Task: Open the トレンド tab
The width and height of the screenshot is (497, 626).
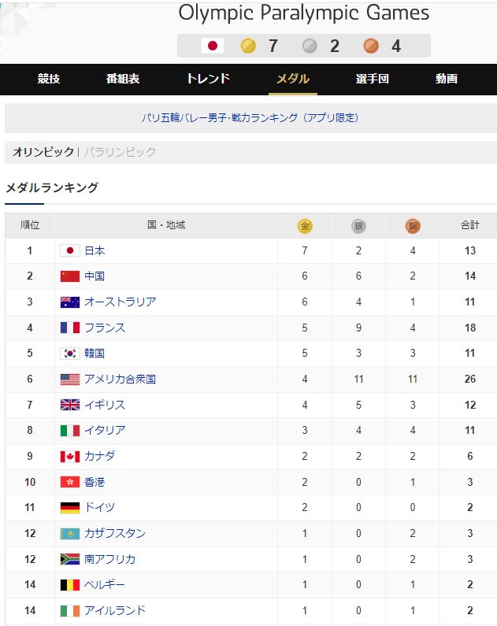Action: [x=209, y=79]
